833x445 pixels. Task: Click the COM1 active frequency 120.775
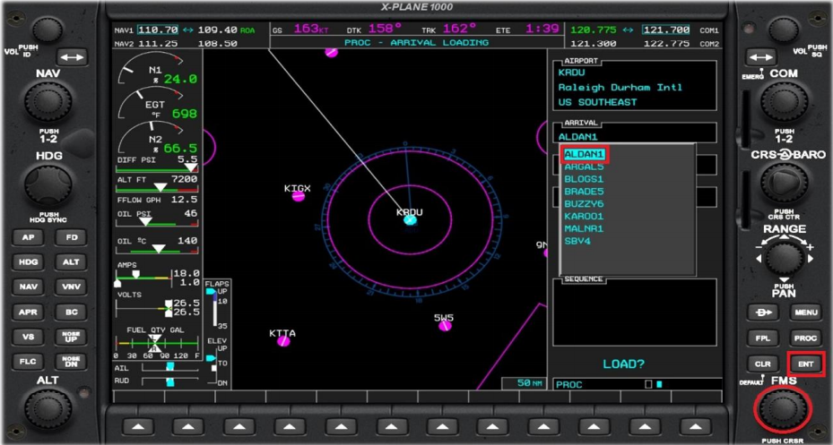(x=594, y=30)
